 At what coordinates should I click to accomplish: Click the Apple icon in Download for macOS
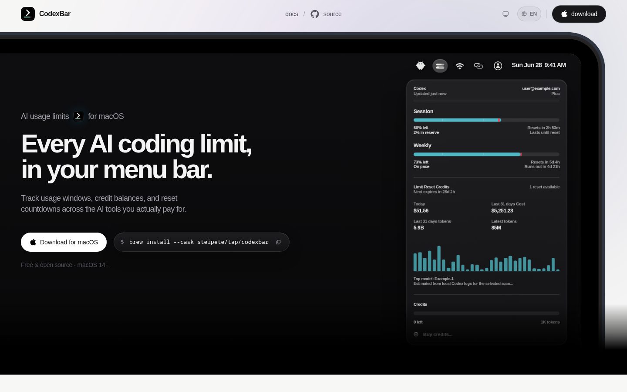(x=33, y=242)
